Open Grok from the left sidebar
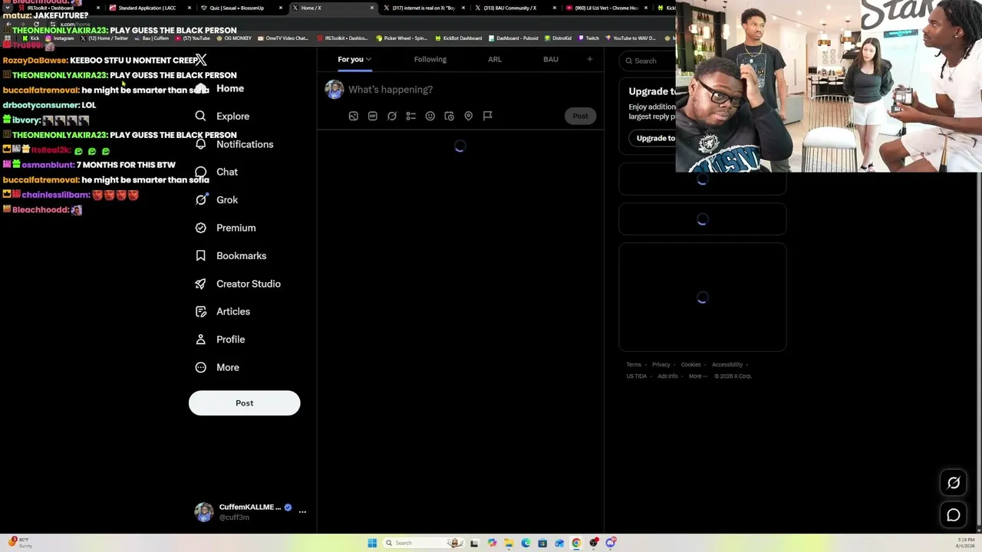This screenshot has height=552, width=982. tap(216, 200)
